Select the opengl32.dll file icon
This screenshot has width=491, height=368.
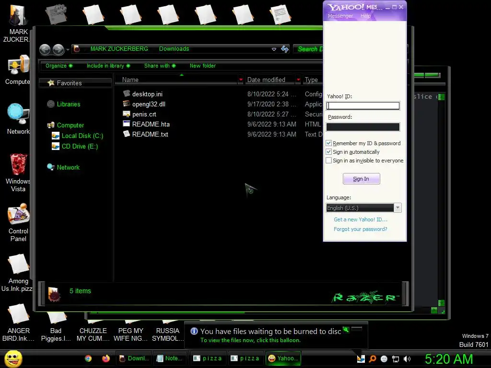127,103
